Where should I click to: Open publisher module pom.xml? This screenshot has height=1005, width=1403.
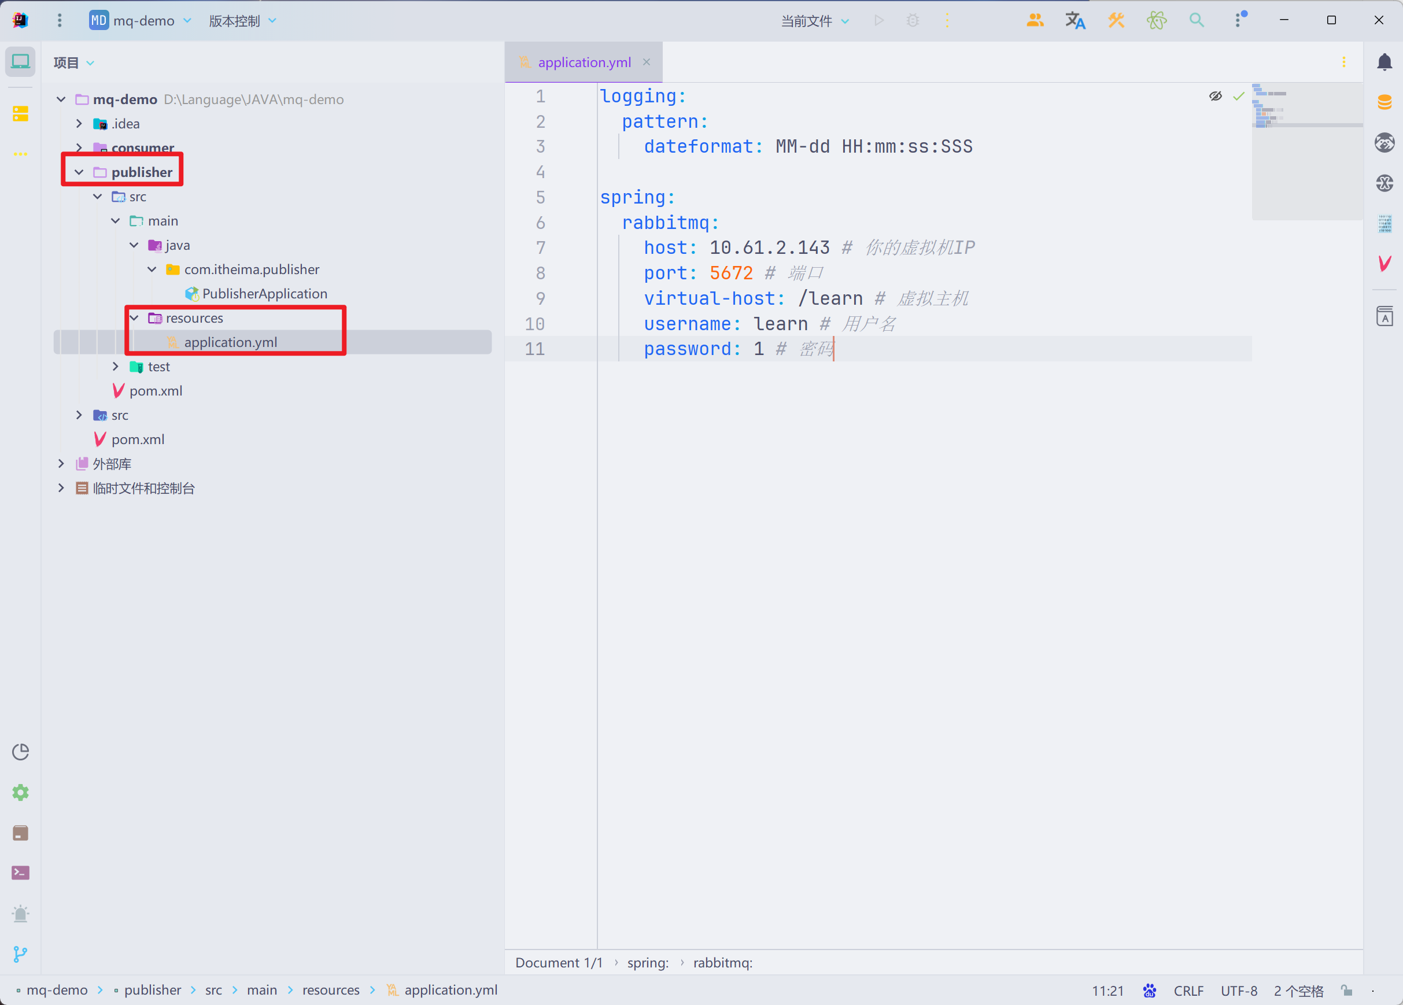point(155,390)
